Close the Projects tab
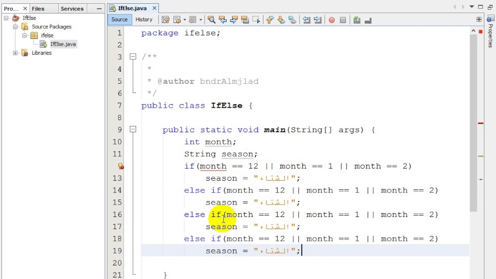 tap(25, 9)
